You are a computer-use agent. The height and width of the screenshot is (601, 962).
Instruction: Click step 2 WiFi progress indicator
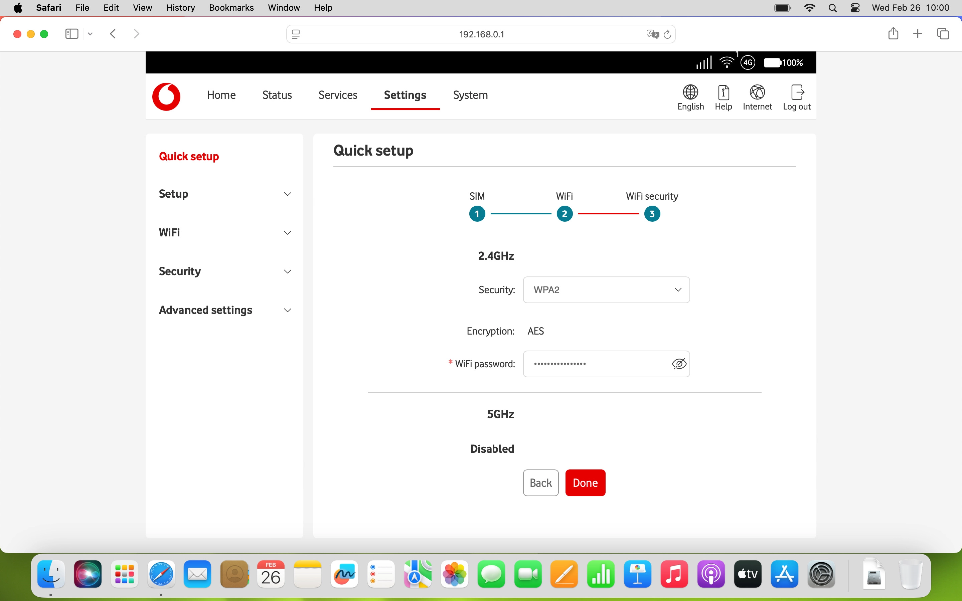tap(565, 214)
